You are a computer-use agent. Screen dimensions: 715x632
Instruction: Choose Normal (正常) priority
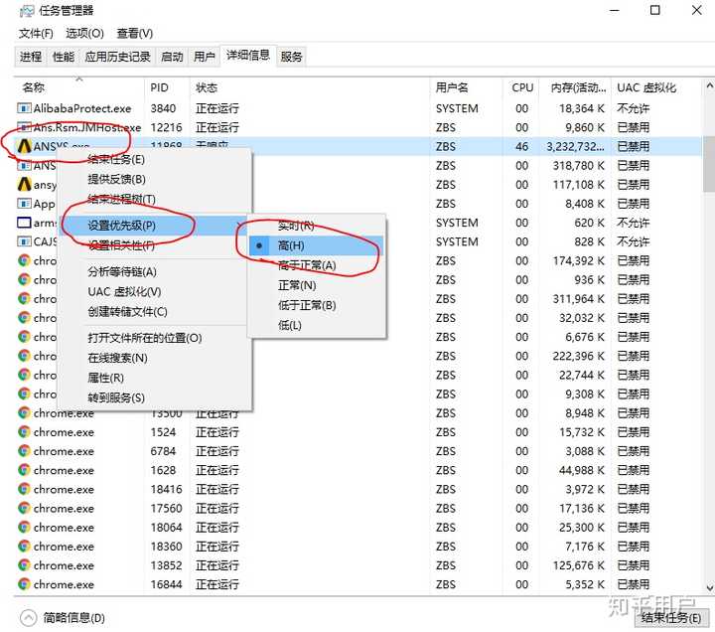pyautogui.click(x=316, y=285)
